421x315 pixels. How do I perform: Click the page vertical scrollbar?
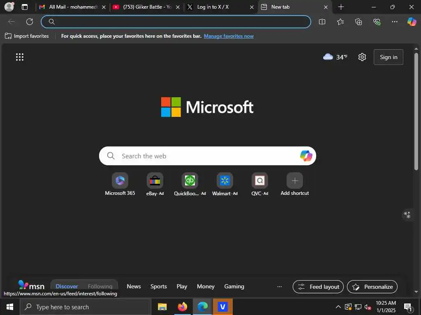pos(416,111)
